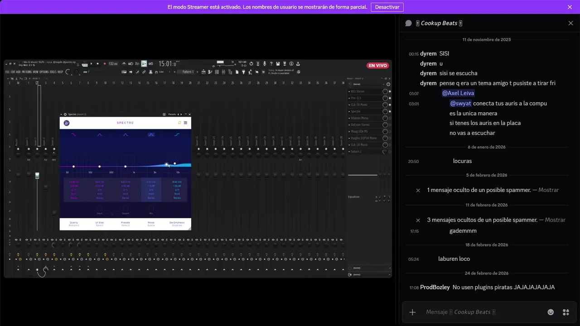Click the save project floppy icon
Viewport: 580px width, 326px height.
coord(278,64)
